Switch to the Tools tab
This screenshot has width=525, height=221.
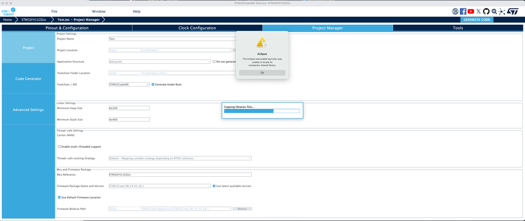[x=458, y=28]
